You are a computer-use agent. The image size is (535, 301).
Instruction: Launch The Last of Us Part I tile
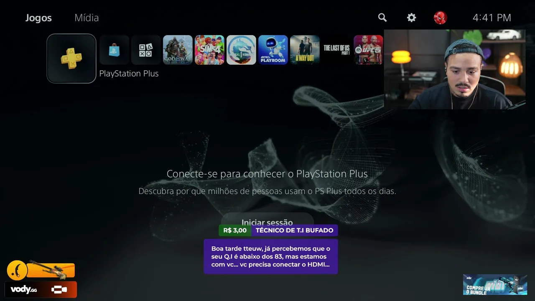[336, 50]
